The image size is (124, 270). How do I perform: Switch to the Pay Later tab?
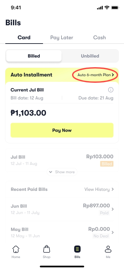click(x=62, y=38)
